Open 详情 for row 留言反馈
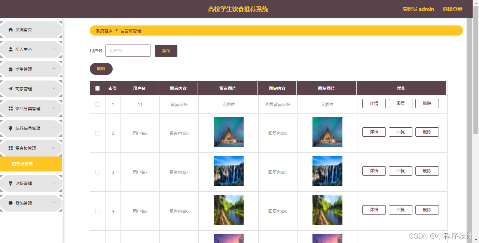 374,104
